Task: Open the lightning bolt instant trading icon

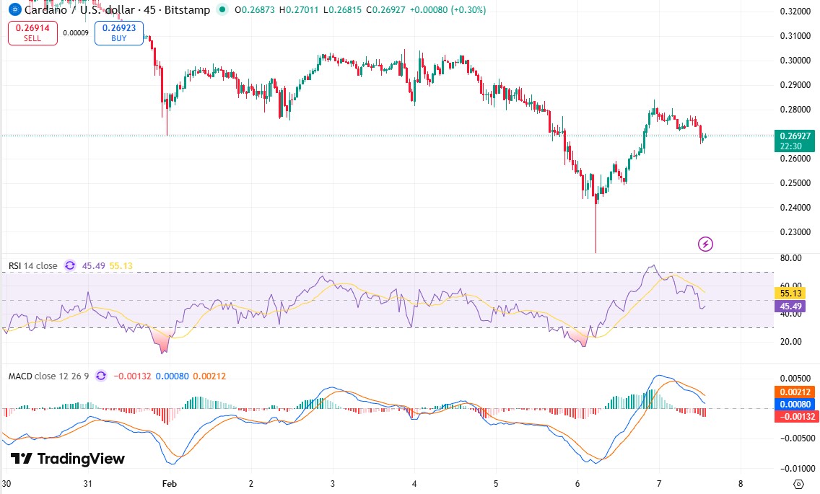Action: pos(705,244)
